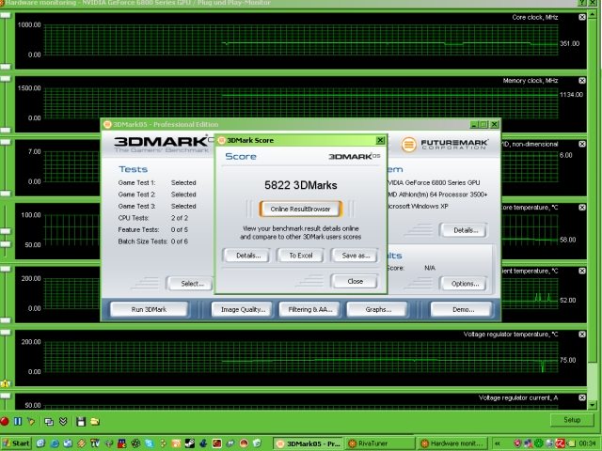Image resolution: width=602 pixels, height=451 pixels.
Task: Open Details in the 3DMark Score dialog
Action: tap(248, 256)
